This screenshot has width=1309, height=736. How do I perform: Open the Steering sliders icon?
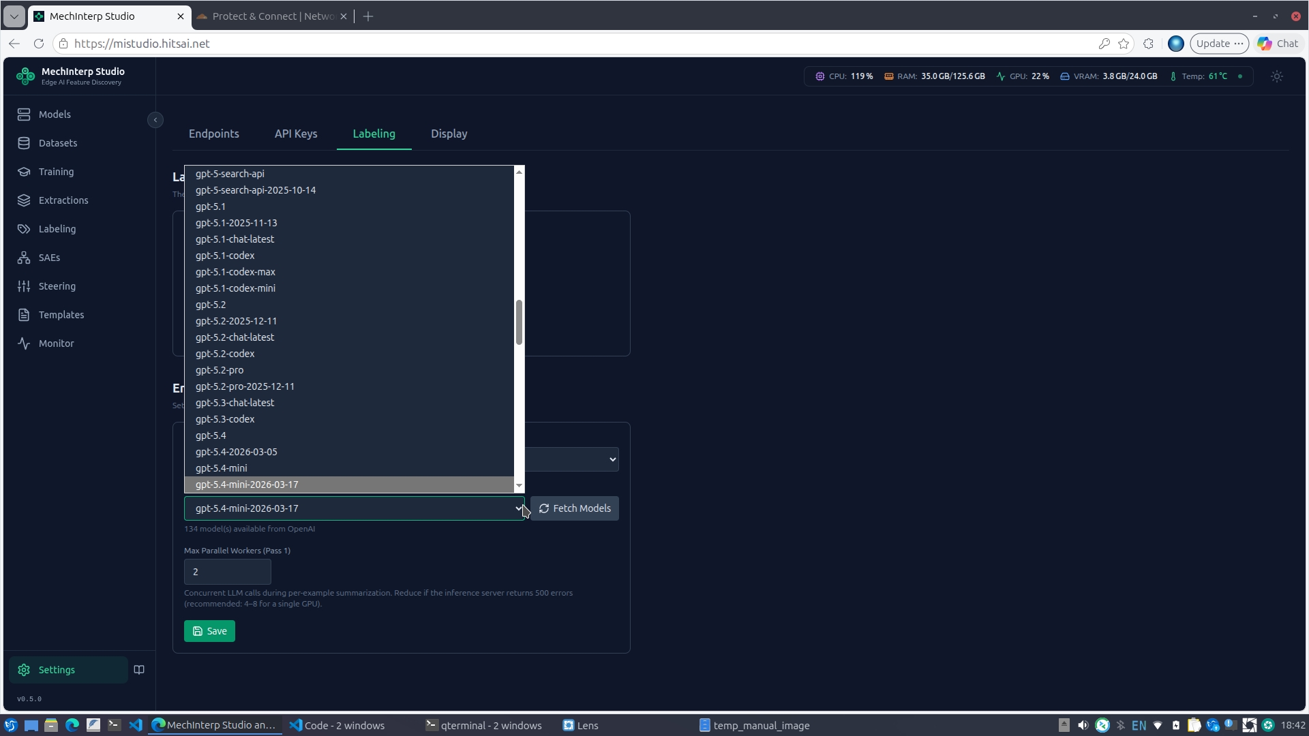(24, 286)
